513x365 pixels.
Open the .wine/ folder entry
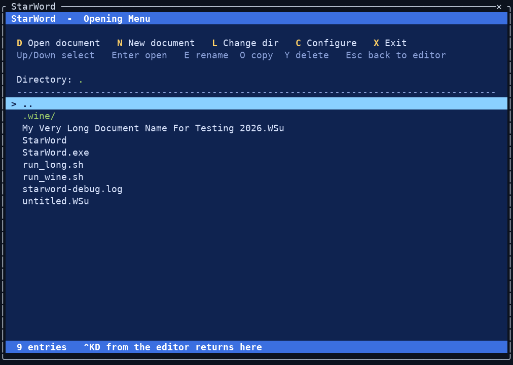tap(39, 116)
